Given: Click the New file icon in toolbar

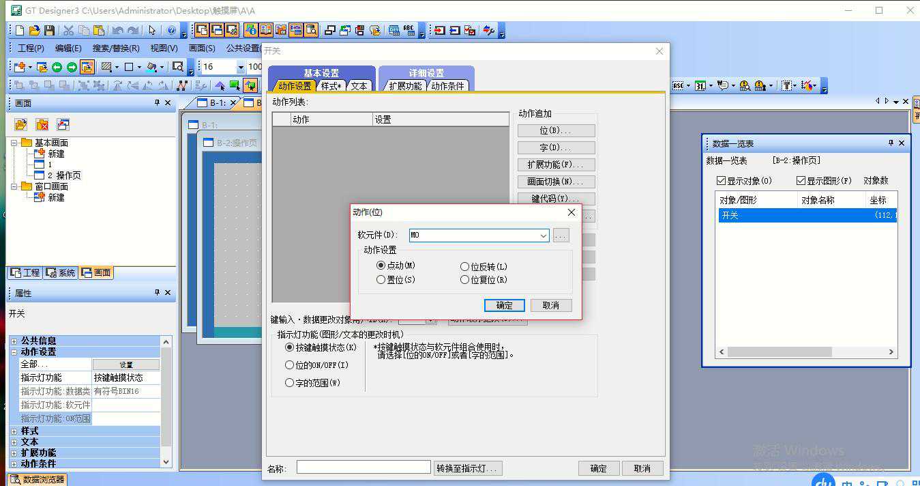Looking at the screenshot, I should pyautogui.click(x=20, y=31).
